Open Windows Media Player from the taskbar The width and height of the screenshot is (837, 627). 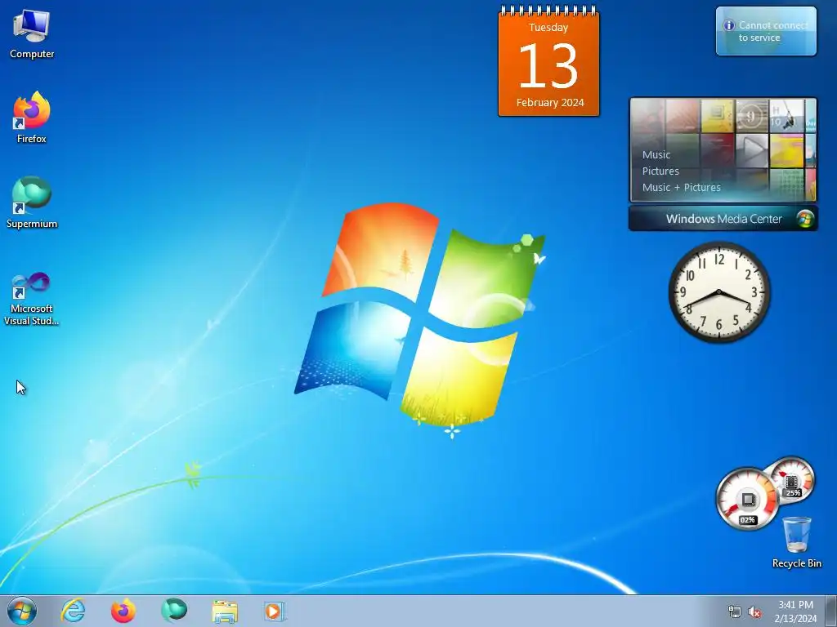pos(275,611)
